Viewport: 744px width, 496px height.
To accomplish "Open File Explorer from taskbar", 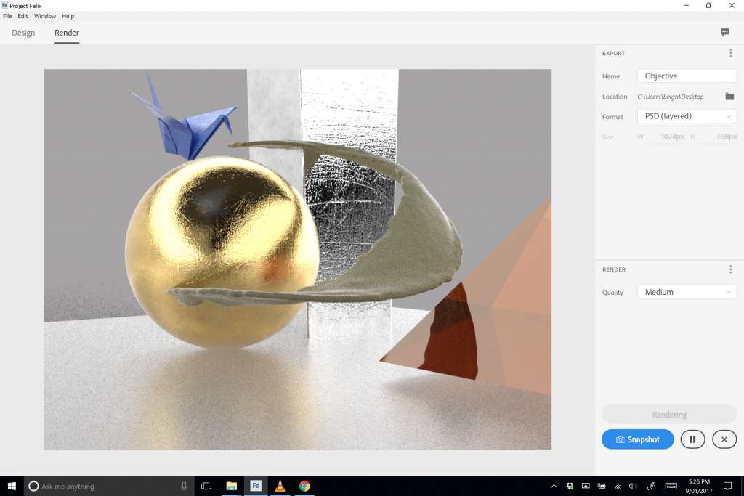I will point(231,486).
